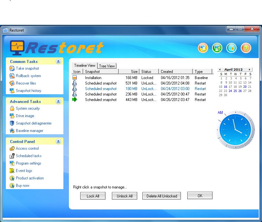
Task: Open the Rollback system link
Action: click(28, 76)
